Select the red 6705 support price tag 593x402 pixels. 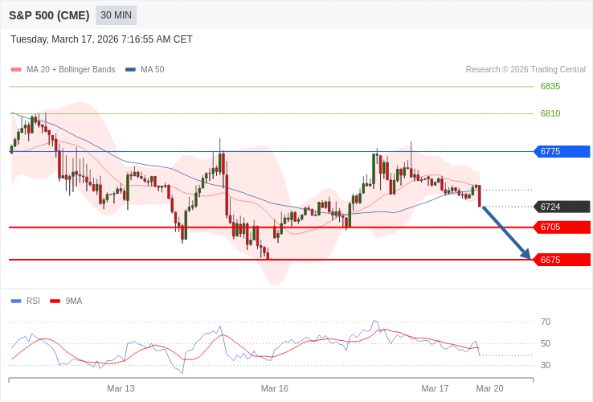[x=562, y=227]
